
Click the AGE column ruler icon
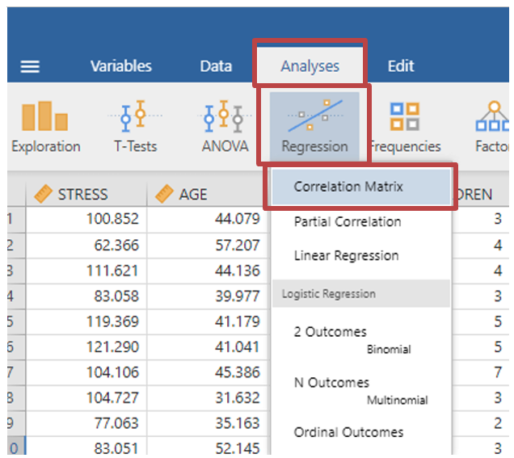pos(164,194)
